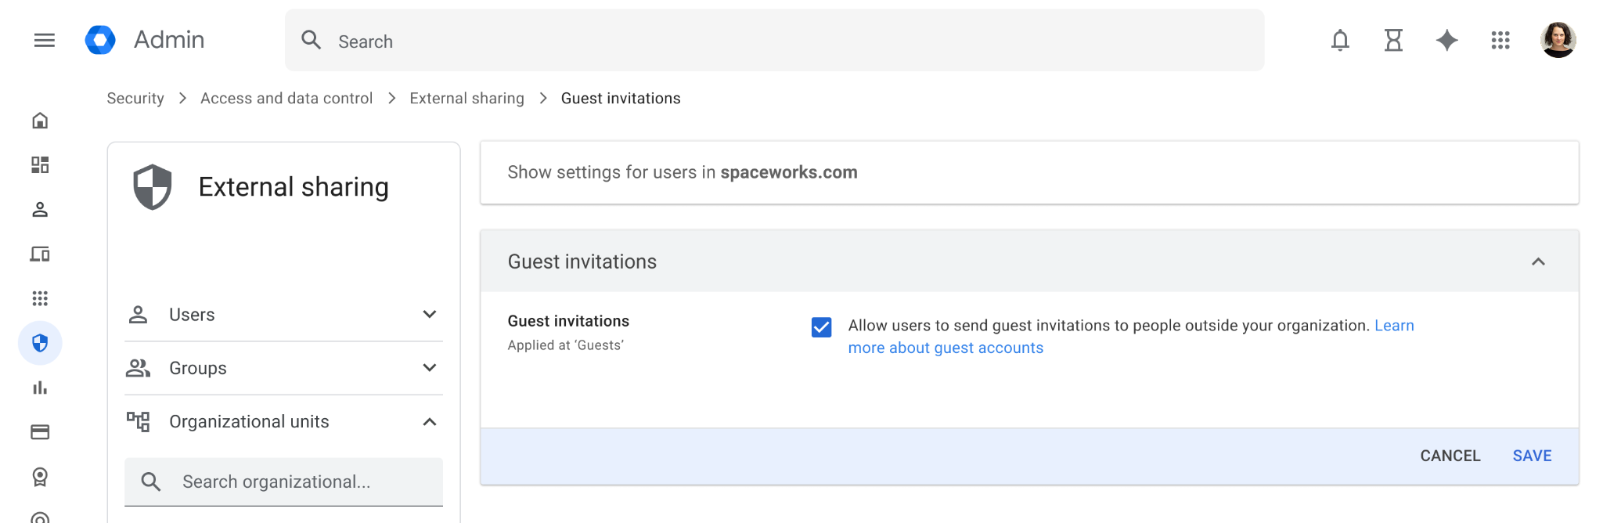The width and height of the screenshot is (1603, 523).
Task: Open notifications via the bell icon
Action: [1340, 41]
